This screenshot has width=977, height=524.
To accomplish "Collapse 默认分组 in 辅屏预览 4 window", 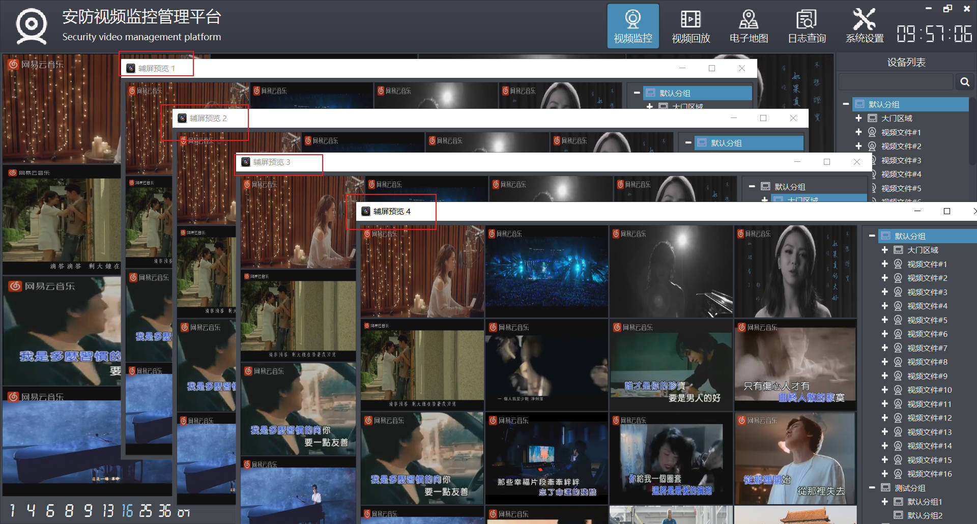I will [x=872, y=236].
